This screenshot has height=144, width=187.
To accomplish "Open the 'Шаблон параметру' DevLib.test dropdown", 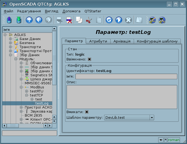I will click(152, 118).
